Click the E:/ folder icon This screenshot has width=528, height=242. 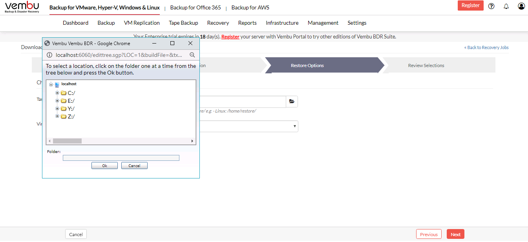pyautogui.click(x=64, y=101)
